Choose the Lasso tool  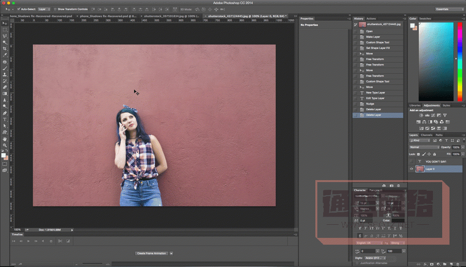click(x=5, y=36)
